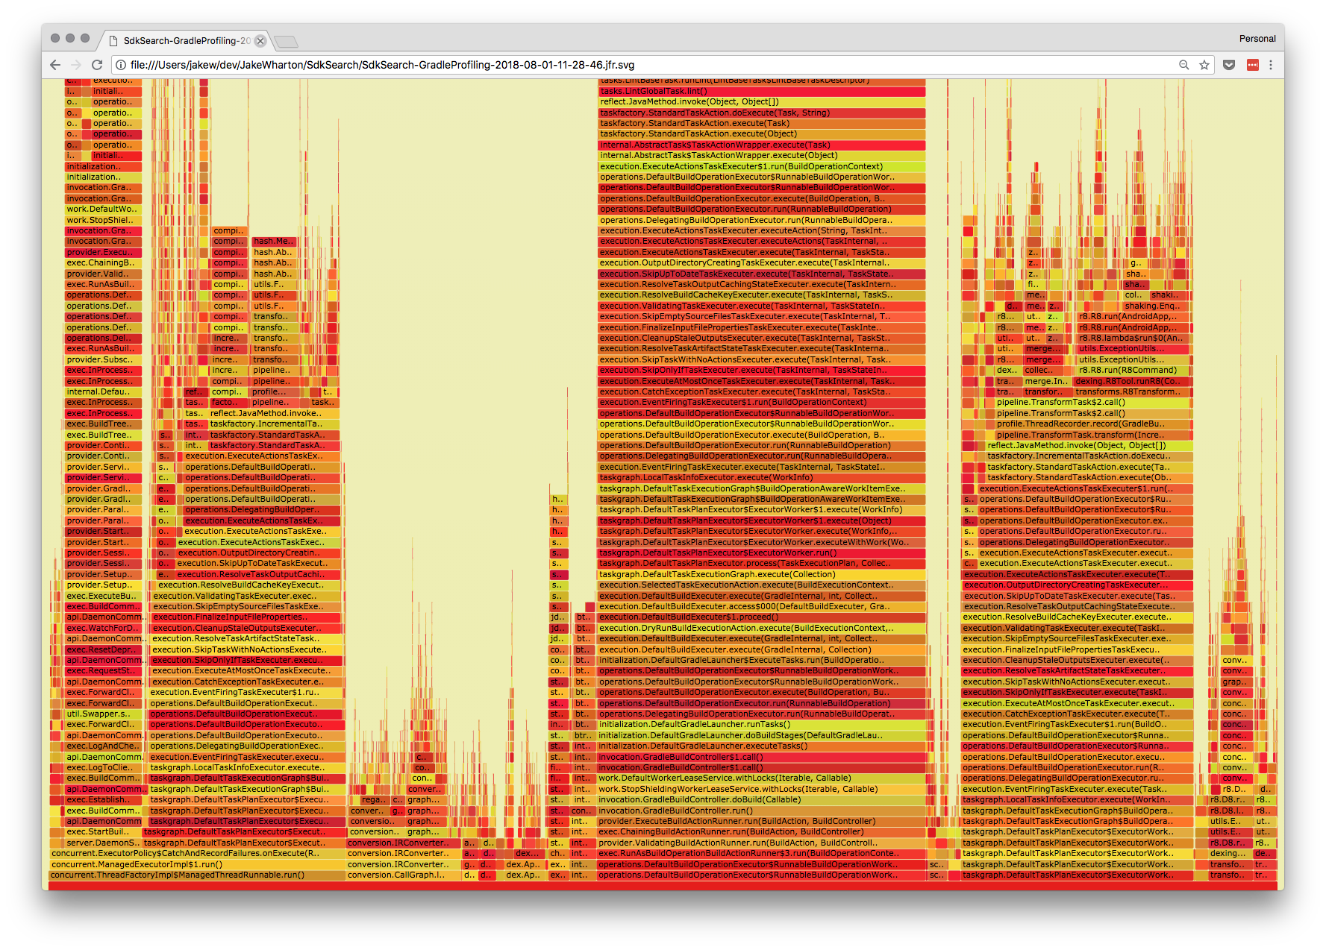The image size is (1326, 950).
Task: Open the Chrome three-dot menu
Action: pyautogui.click(x=1271, y=65)
